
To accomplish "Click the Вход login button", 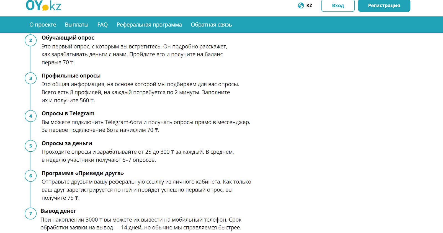I will tap(338, 6).
